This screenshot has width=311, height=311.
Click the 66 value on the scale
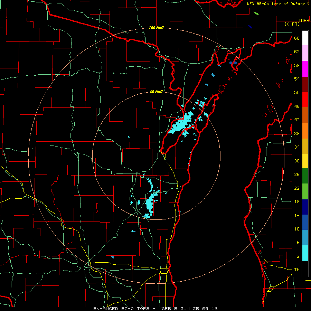297,38
